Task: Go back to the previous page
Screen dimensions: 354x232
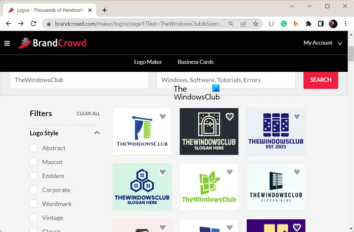Action: [x=9, y=24]
